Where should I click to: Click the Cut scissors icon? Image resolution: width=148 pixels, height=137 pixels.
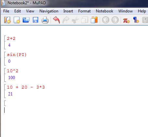pos(75,20)
